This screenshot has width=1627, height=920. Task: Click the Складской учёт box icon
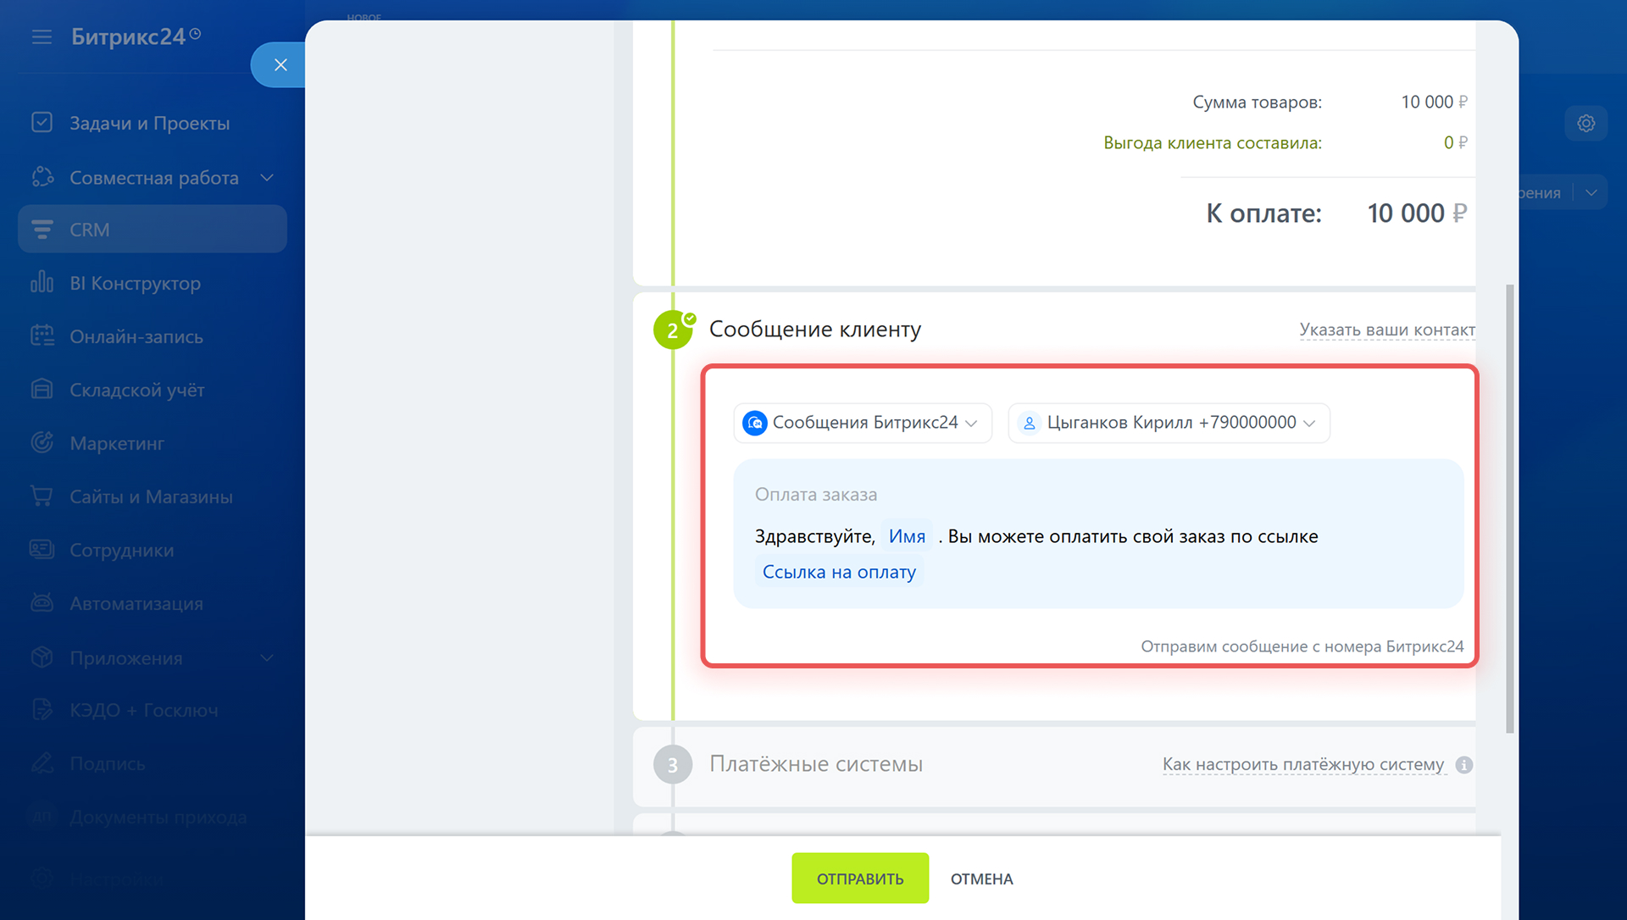click(x=42, y=390)
